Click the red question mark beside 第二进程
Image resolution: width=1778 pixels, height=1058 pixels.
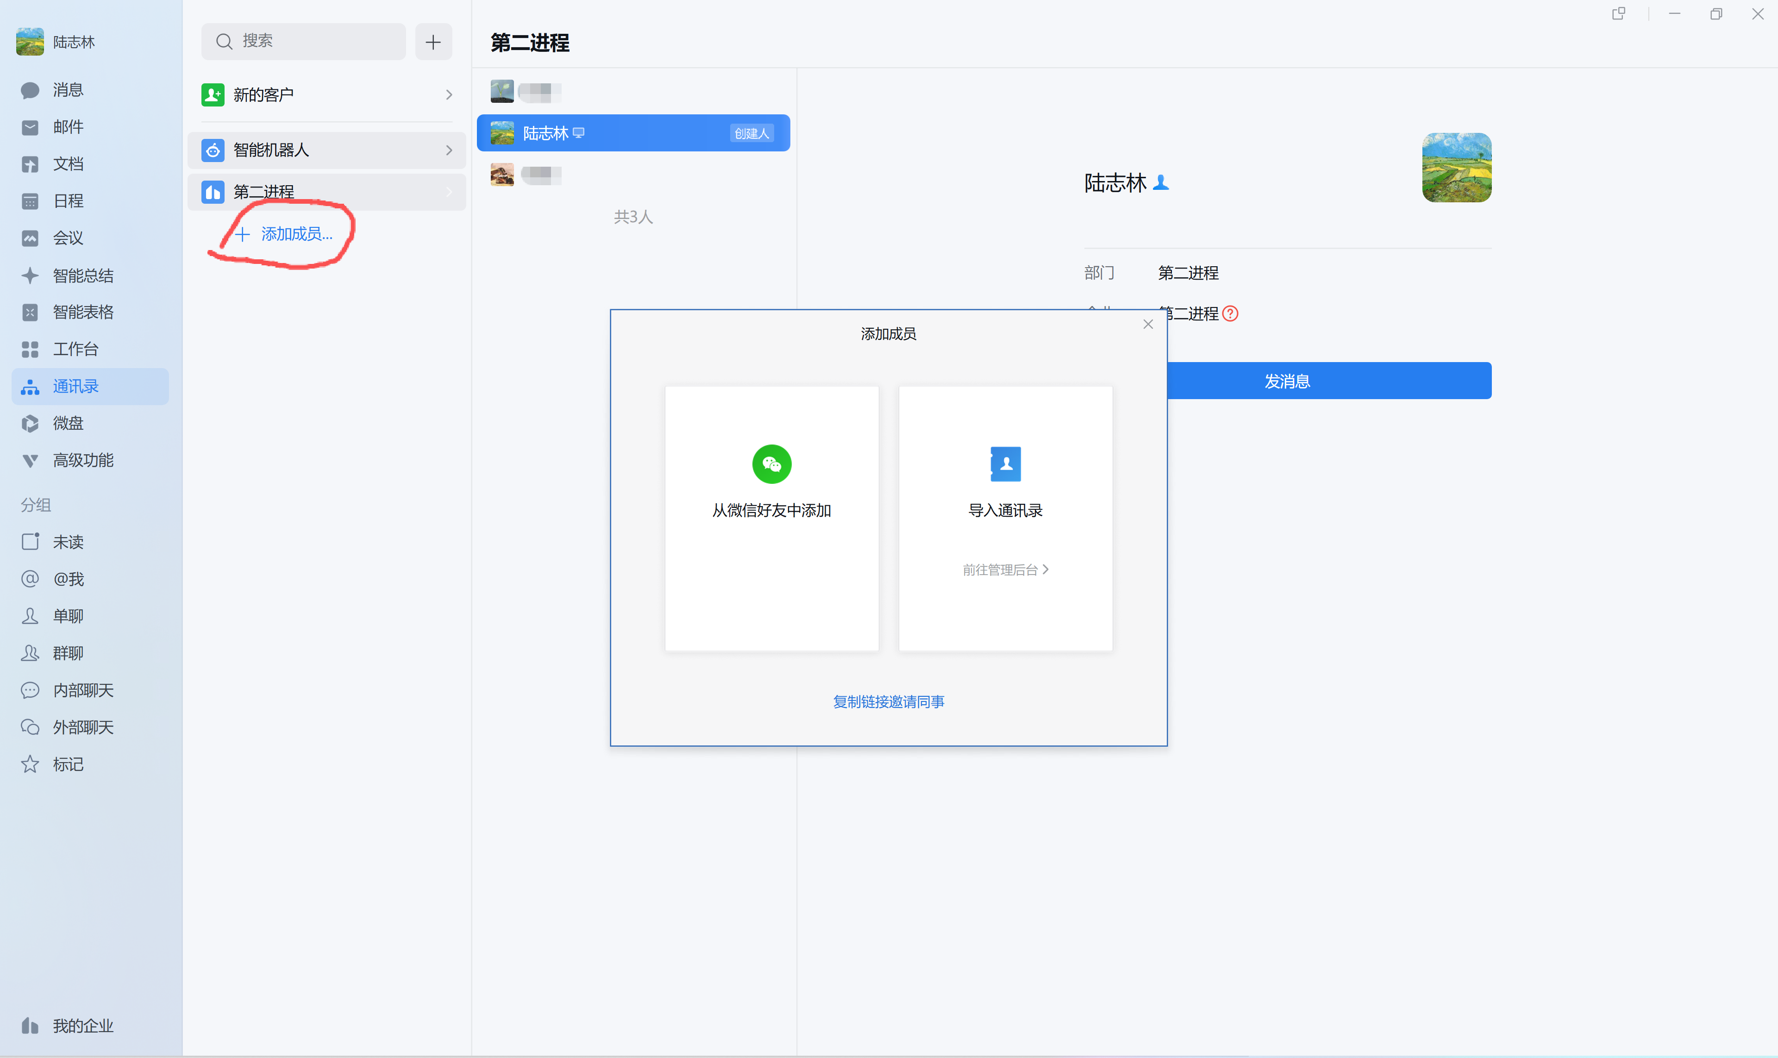[x=1230, y=313]
